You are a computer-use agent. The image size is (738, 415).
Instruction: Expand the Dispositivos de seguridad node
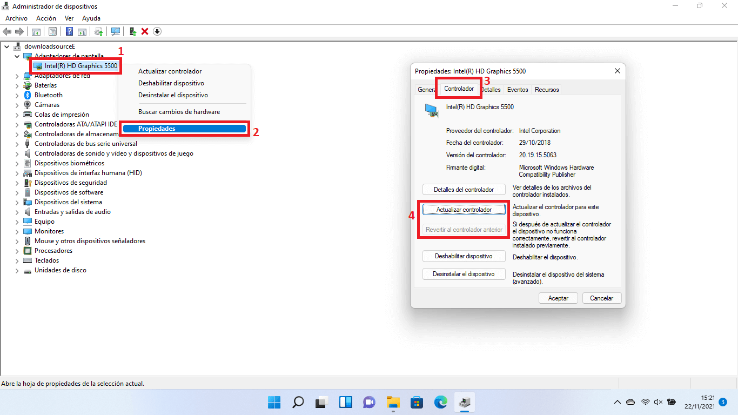[x=17, y=183]
